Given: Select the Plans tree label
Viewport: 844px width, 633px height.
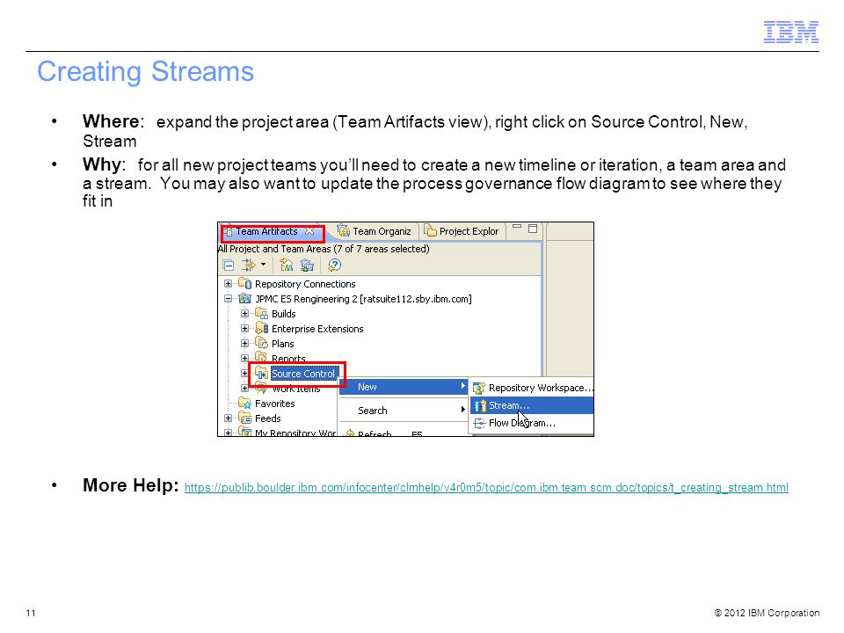Looking at the screenshot, I should pyautogui.click(x=282, y=344).
